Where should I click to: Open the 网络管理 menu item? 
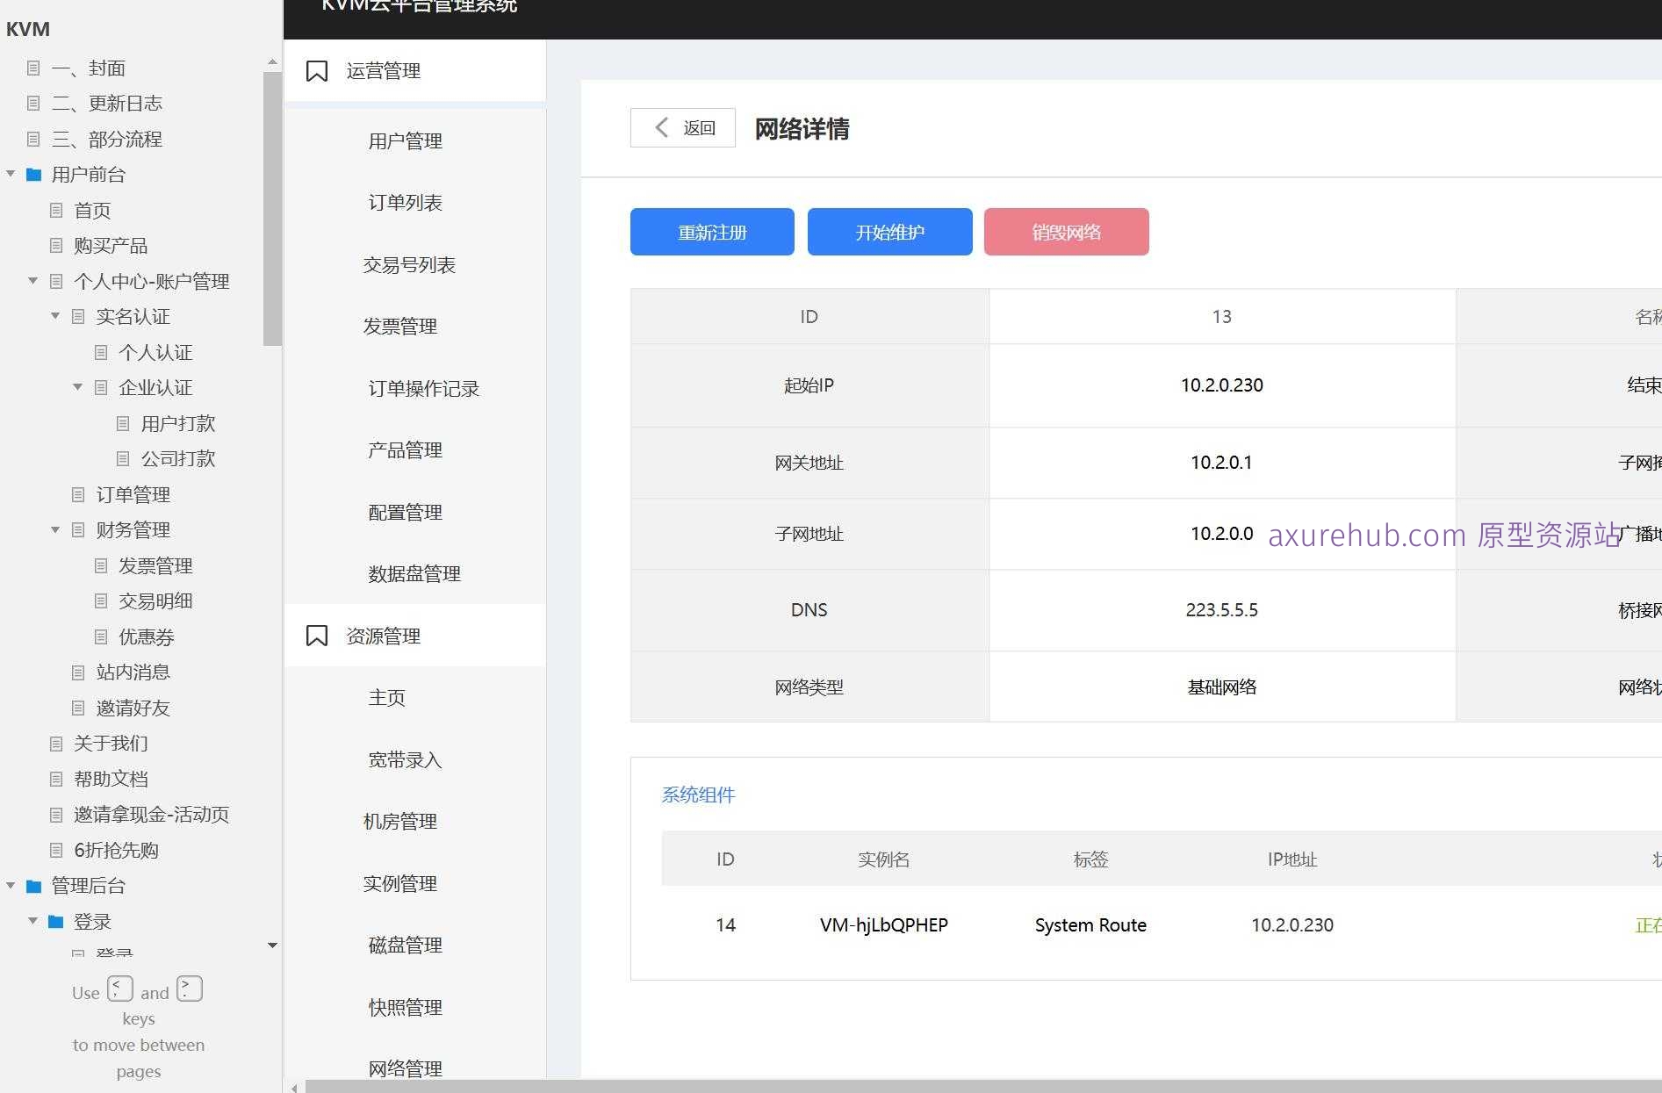click(404, 1068)
